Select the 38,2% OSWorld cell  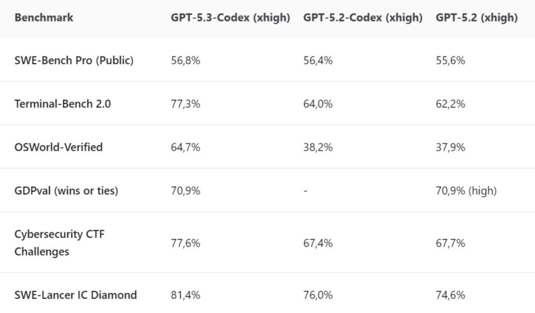tap(318, 147)
